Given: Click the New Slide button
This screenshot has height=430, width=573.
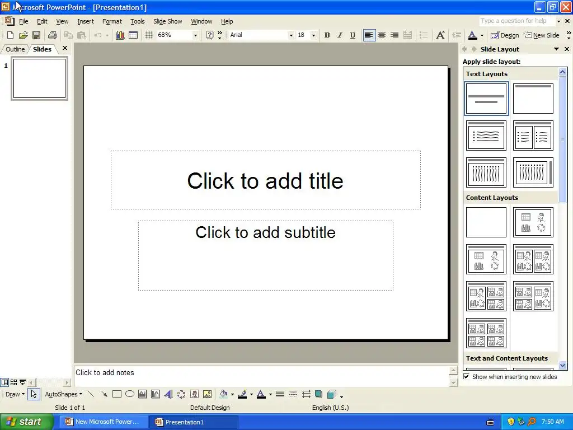Looking at the screenshot, I should tap(542, 35).
